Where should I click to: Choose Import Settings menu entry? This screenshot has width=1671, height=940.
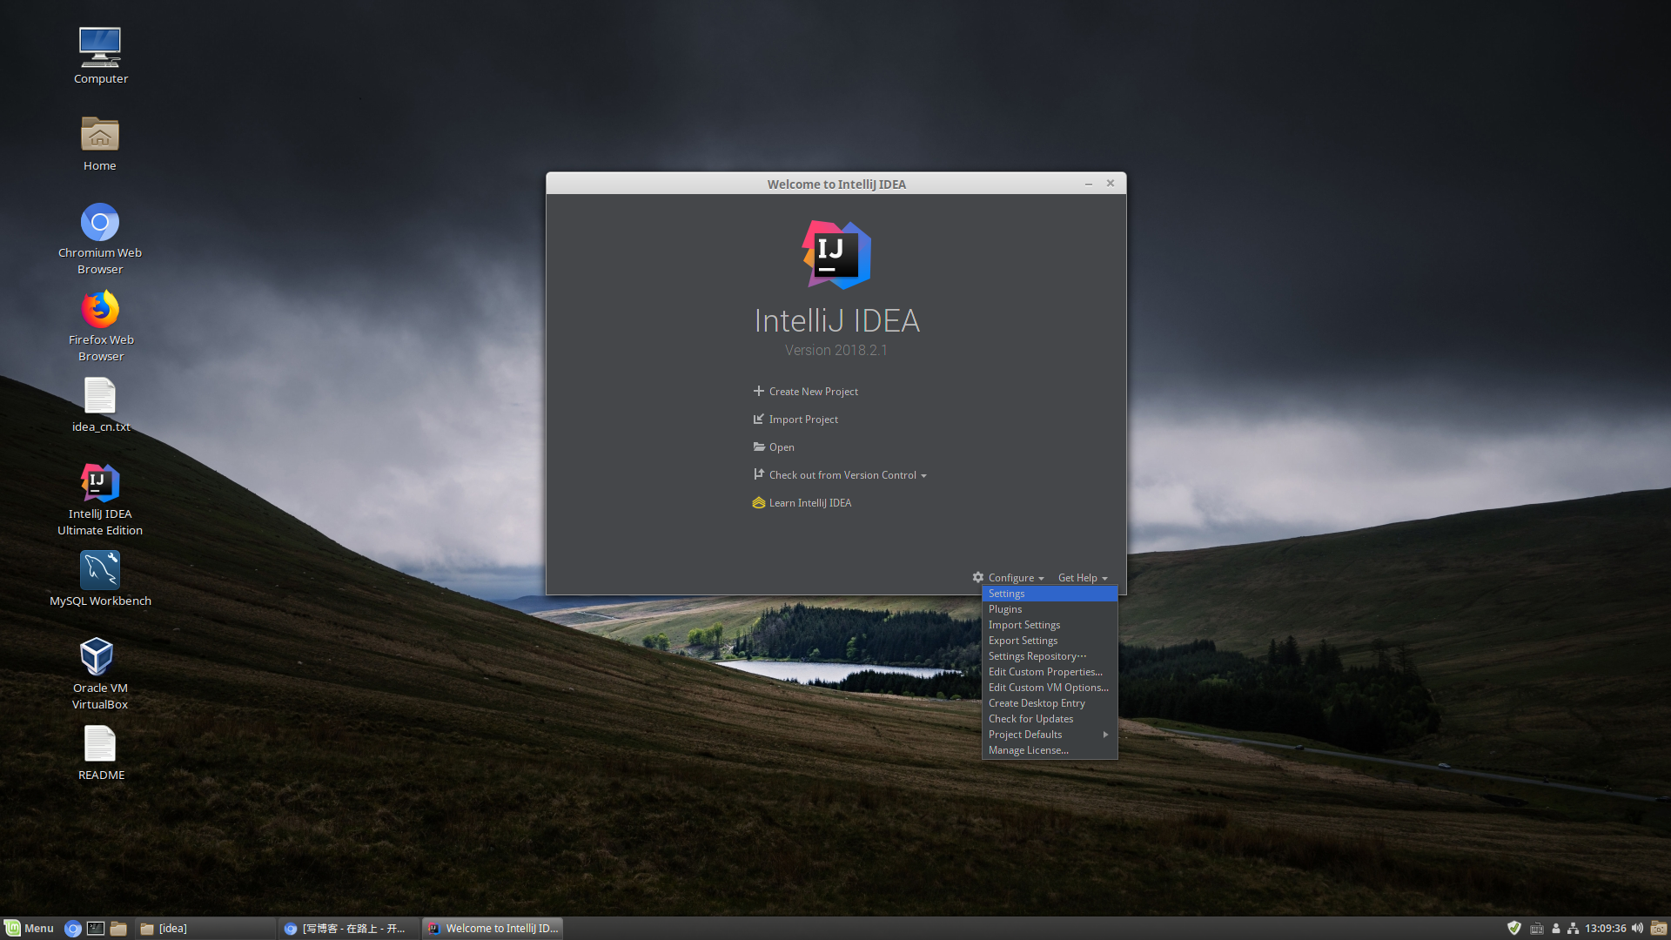(x=1050, y=625)
